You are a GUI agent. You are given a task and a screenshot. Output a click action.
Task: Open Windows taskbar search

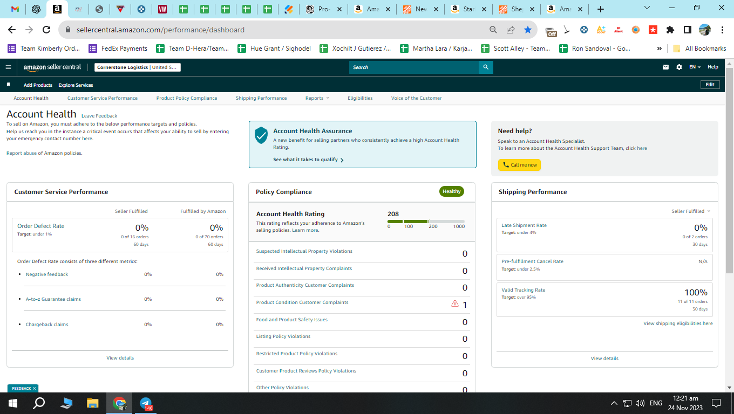[x=39, y=403]
